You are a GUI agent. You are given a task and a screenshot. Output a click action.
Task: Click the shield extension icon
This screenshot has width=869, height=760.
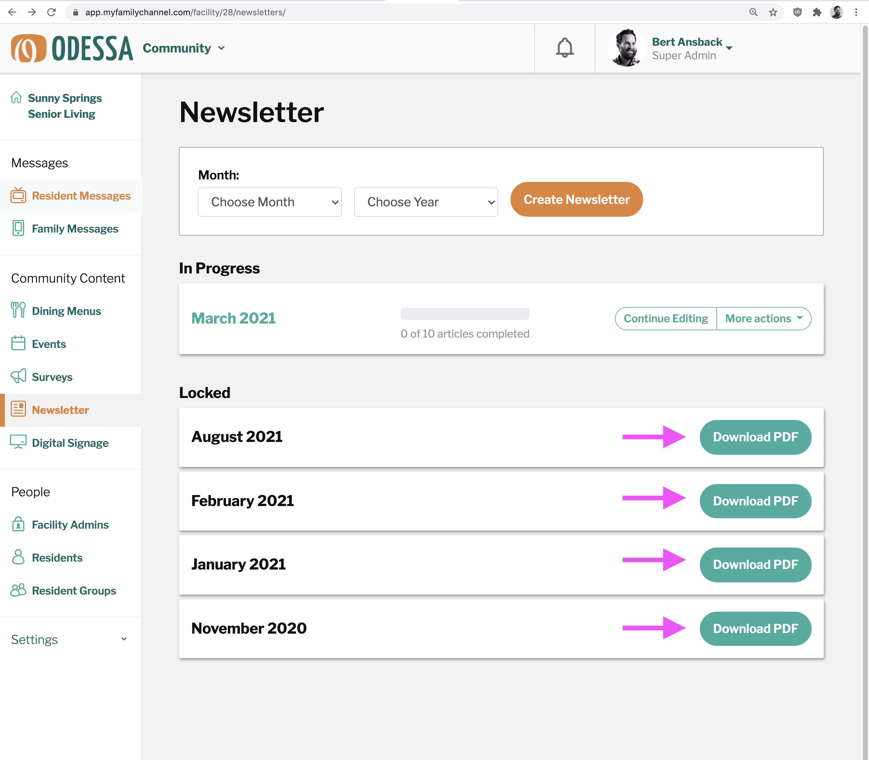pos(797,12)
